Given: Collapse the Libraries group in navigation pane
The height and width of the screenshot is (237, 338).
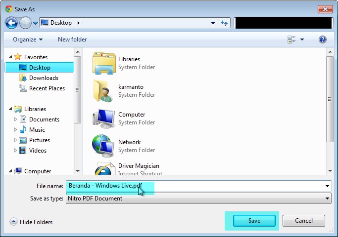Looking at the screenshot, I should (x=10, y=109).
